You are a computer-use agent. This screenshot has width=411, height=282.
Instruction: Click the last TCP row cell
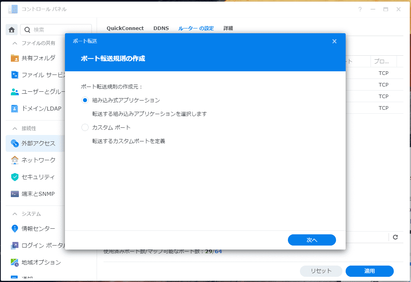(383, 108)
